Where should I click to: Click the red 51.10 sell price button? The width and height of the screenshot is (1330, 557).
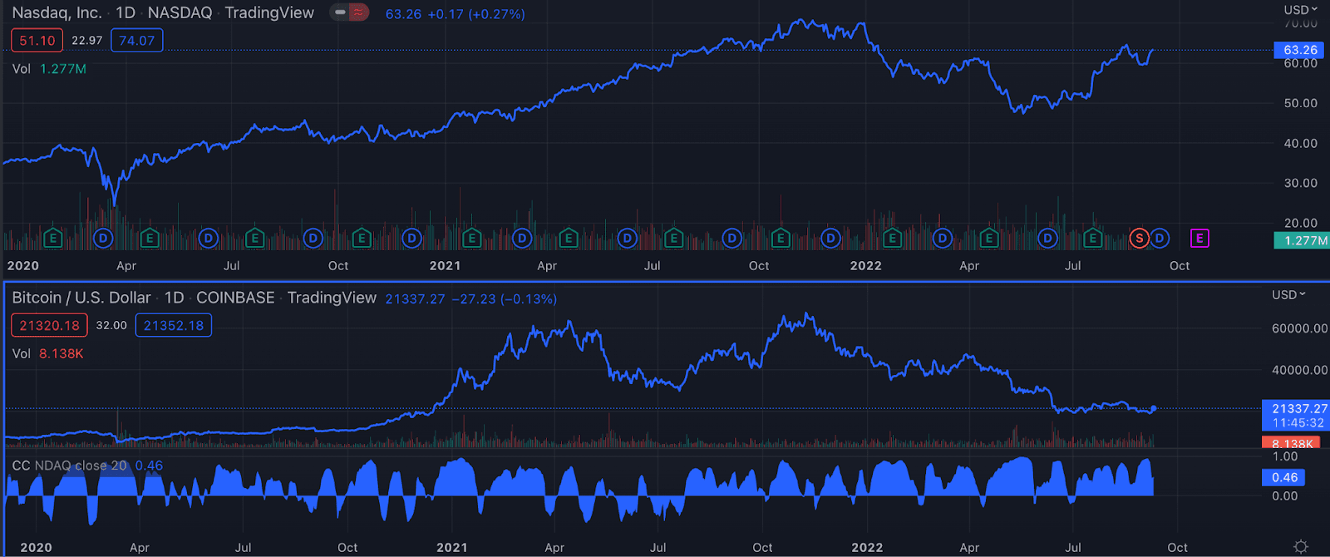[x=37, y=40]
